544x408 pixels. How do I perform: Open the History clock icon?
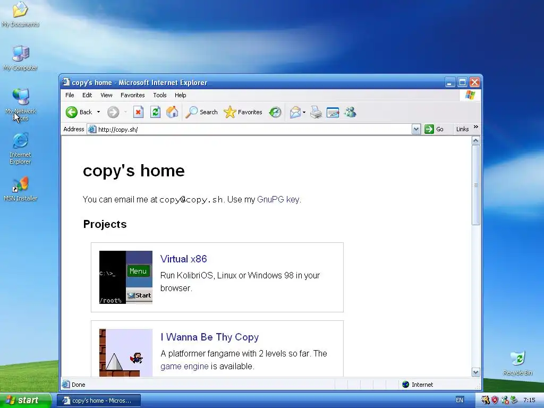(275, 112)
